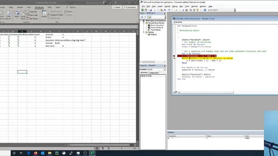Click View Object icon in Project panel
The width and height of the screenshot is (278, 156).
point(145,17)
